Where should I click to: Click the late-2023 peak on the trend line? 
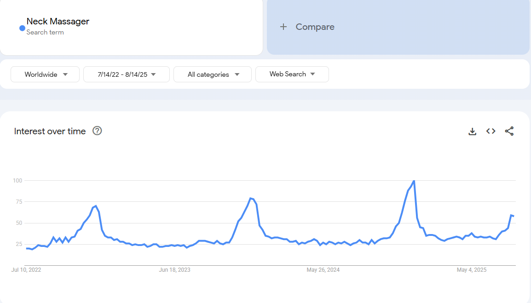pos(250,199)
